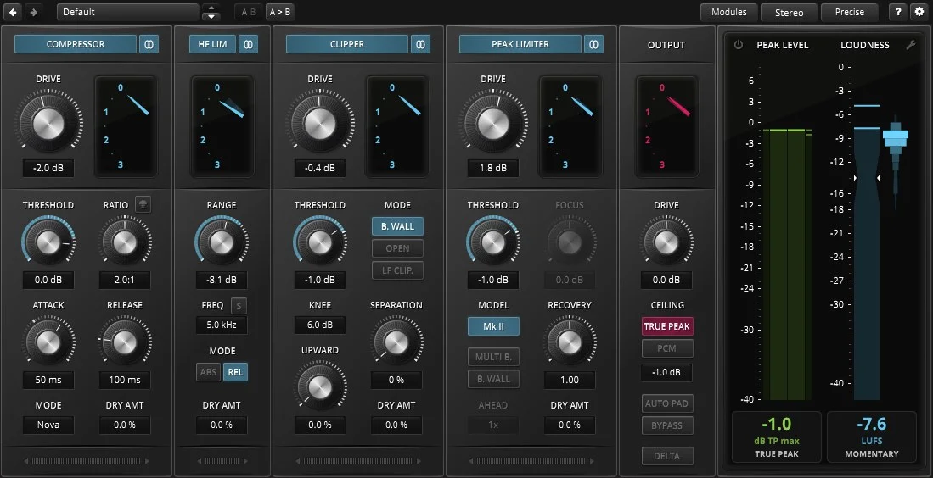The height and width of the screenshot is (478, 933).
Task: Open the Compressor Mode Nova selector
Action: click(x=48, y=425)
